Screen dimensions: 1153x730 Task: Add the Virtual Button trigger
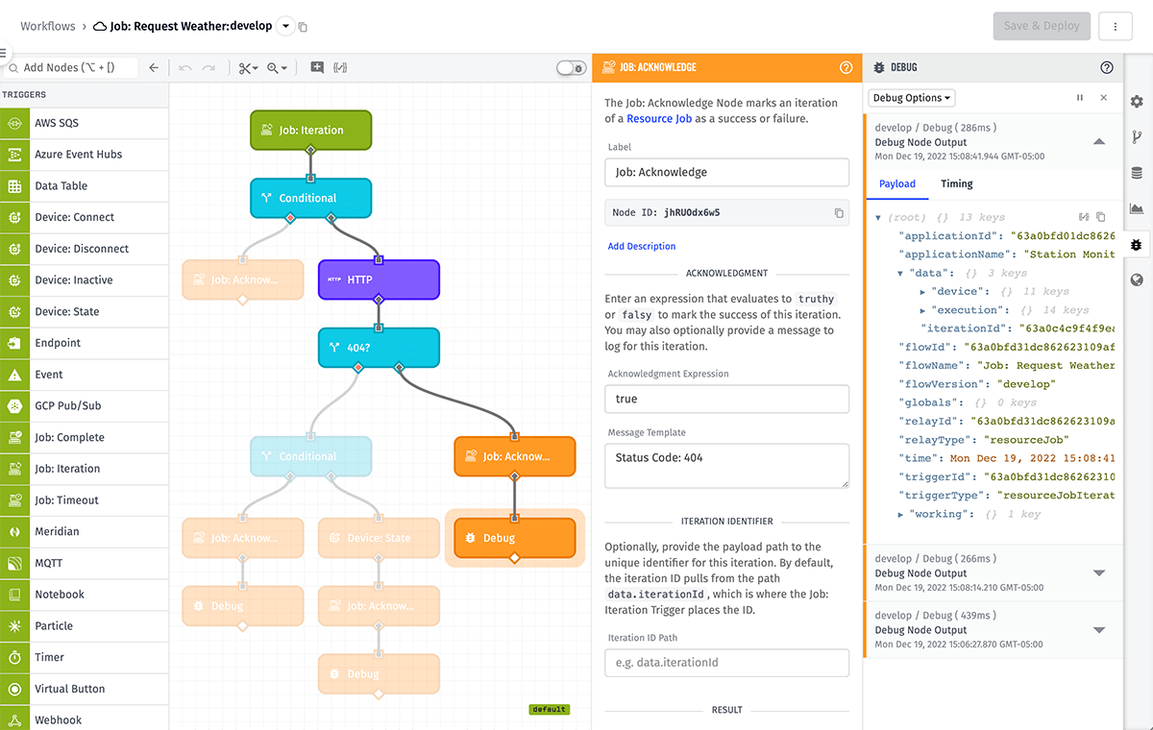(x=85, y=689)
